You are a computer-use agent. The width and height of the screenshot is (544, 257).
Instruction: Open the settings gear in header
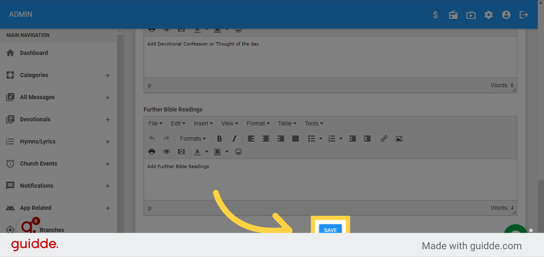click(x=488, y=15)
